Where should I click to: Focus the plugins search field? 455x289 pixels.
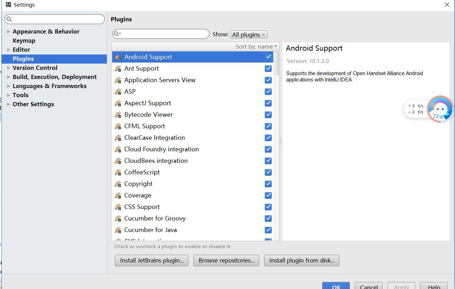click(x=161, y=34)
